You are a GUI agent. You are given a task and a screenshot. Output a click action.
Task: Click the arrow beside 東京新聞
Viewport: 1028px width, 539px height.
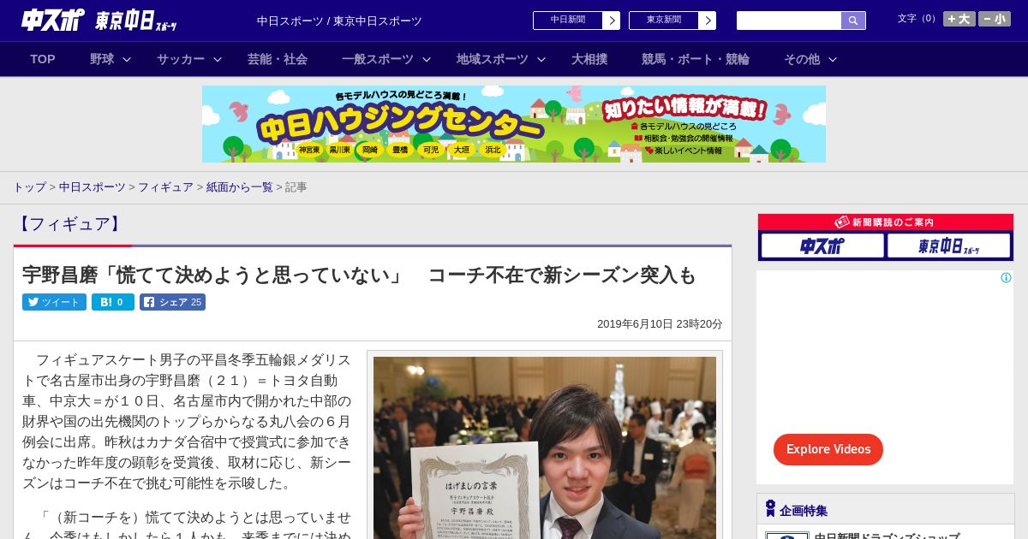click(x=708, y=21)
